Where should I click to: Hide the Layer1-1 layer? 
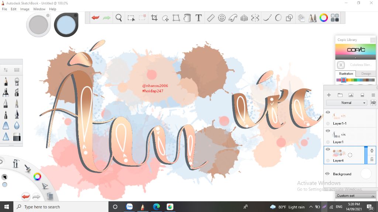(328, 112)
